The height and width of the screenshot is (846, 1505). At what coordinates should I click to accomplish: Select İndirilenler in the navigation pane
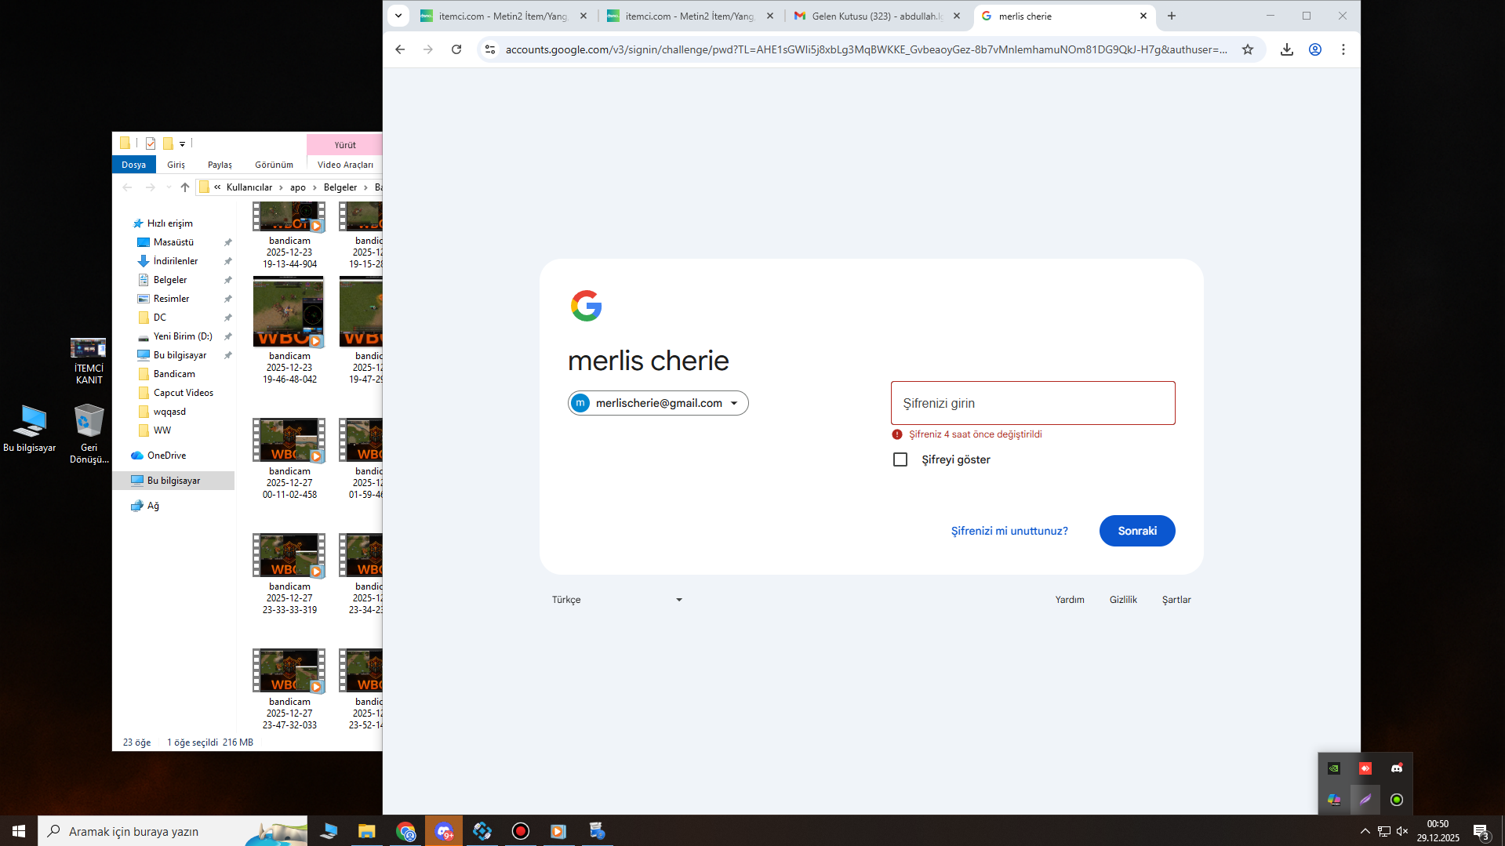coord(176,261)
